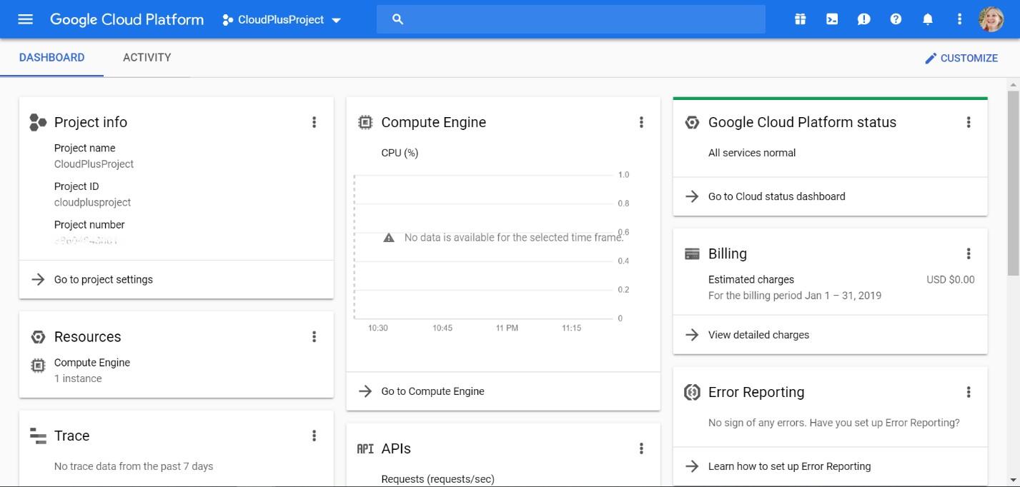Select the Dashboard tab
1020x487 pixels.
pyautogui.click(x=51, y=57)
